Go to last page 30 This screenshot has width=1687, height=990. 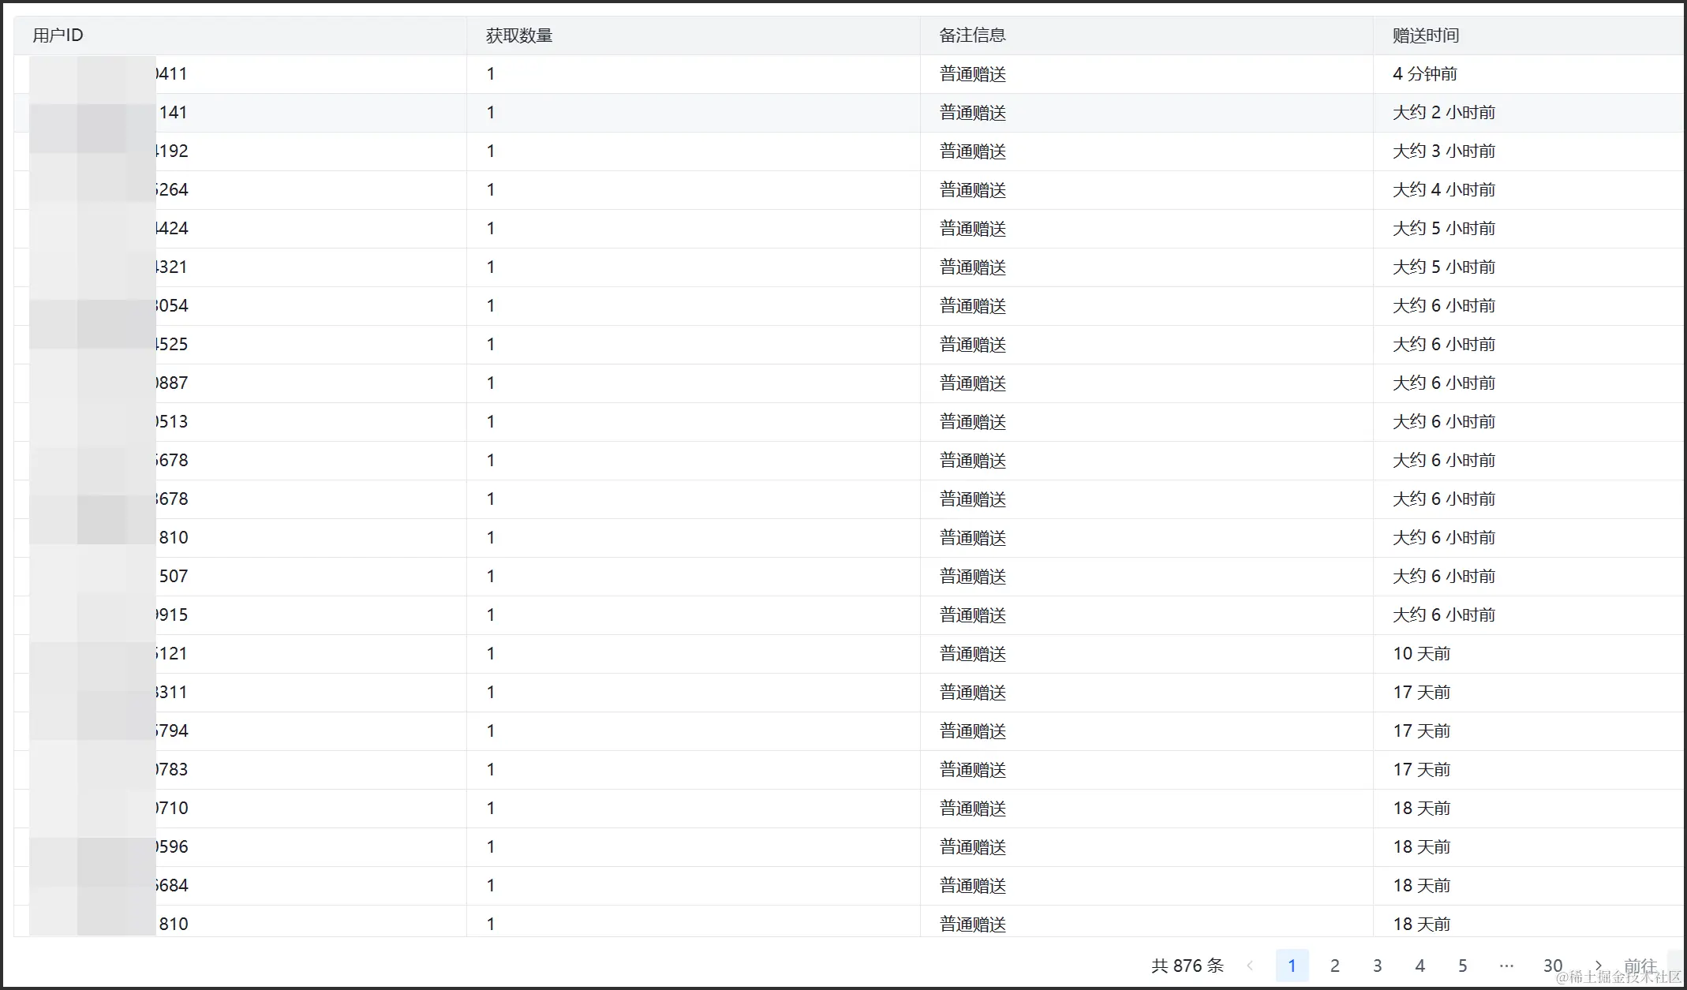tap(1552, 966)
